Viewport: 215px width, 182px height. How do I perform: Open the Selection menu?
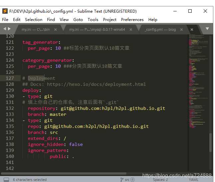pyautogui.click(x=34, y=19)
